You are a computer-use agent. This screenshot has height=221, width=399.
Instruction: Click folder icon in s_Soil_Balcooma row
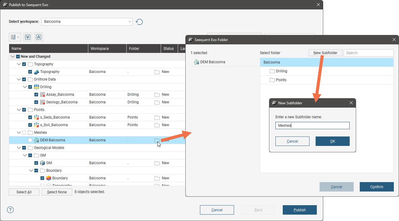[x=157, y=125]
